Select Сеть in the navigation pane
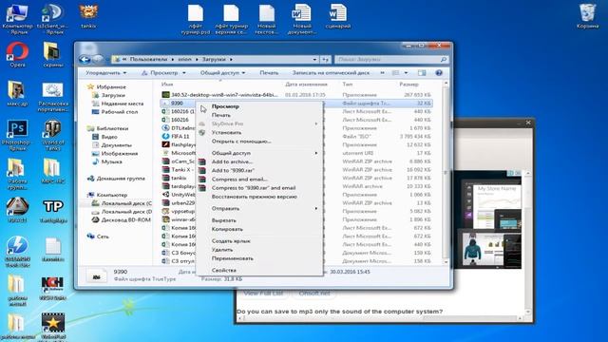Viewport: 608px width, 342px height. [103, 237]
